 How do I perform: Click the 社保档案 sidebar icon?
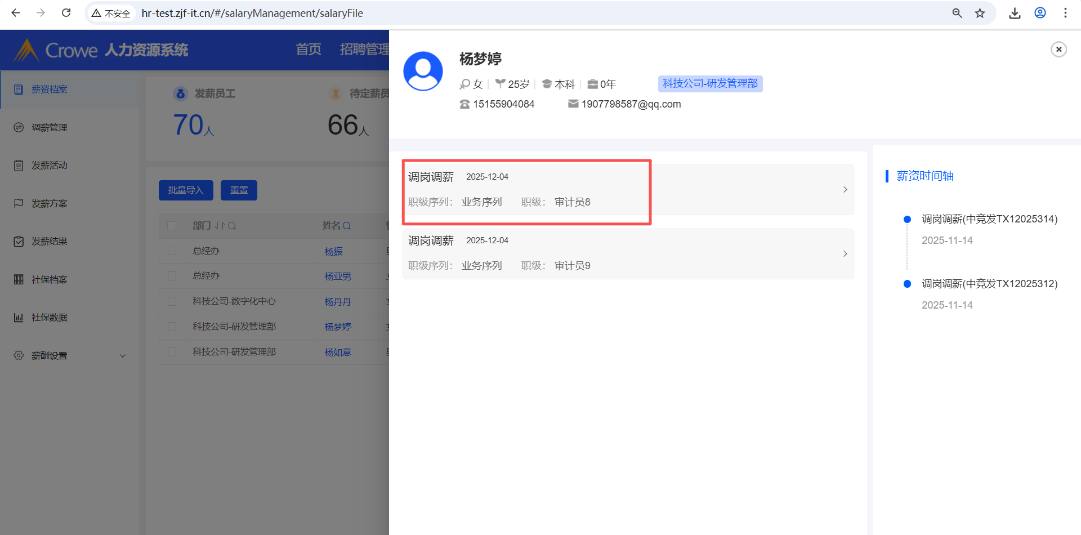click(x=19, y=279)
